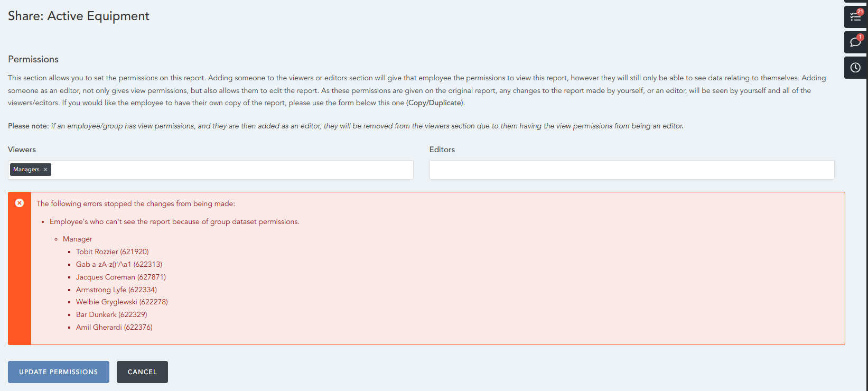Click the red 21 notification badge
868x391 pixels.
click(860, 12)
